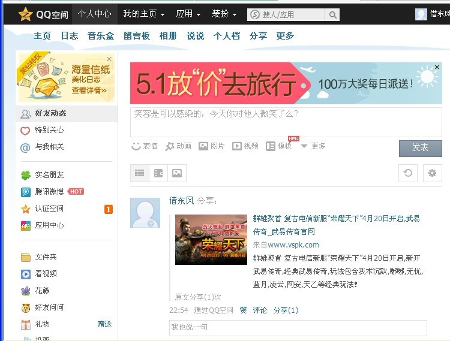Open 荣耀天下 shared game thumbnail
The image size is (450, 341).
tap(211, 240)
